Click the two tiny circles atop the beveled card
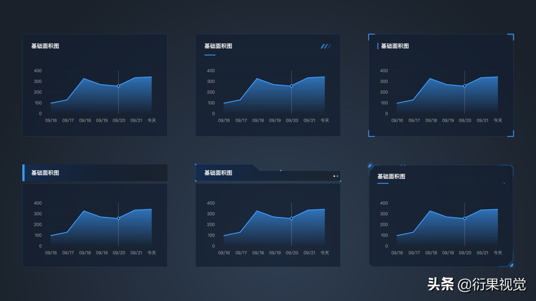This screenshot has height=301, width=536. (402, 165)
